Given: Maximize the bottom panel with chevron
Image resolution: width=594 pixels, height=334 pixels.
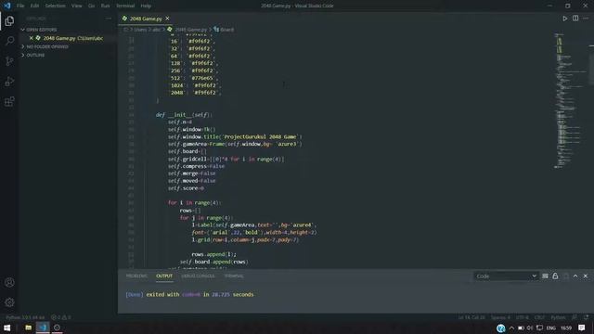Looking at the screenshot, I should [x=575, y=276].
